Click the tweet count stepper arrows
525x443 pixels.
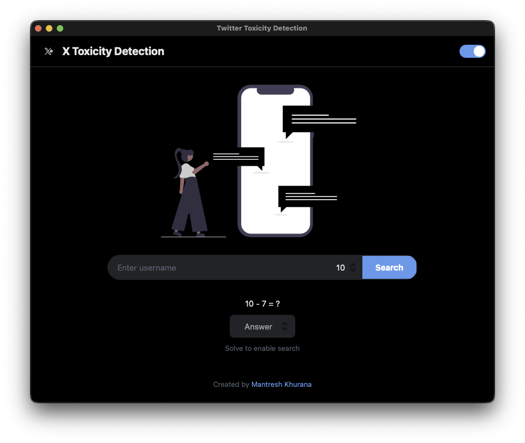point(353,267)
